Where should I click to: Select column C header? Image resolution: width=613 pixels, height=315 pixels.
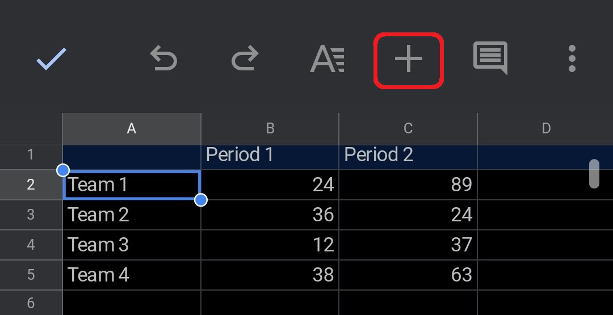[408, 129]
